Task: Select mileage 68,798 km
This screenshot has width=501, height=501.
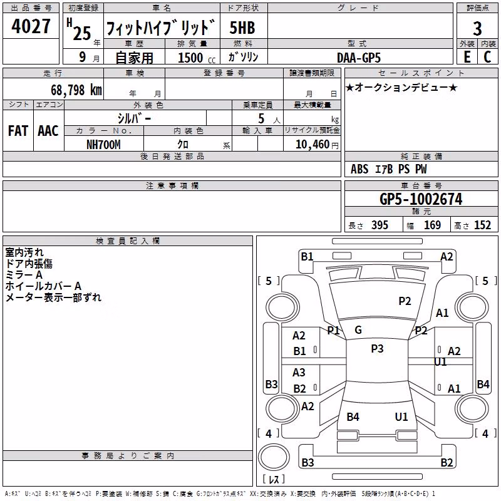Action: (76, 90)
